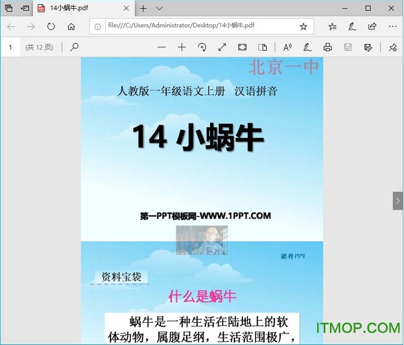The image size is (404, 345).
Task: Switch to two-page layout view
Action: tap(263, 47)
